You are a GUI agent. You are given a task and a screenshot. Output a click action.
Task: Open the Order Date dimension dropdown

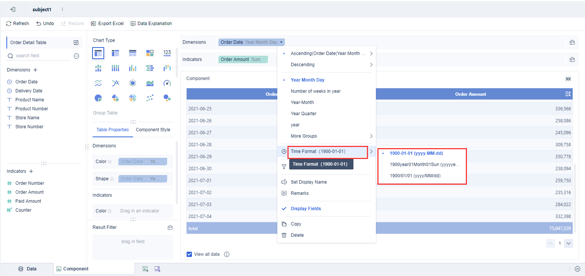click(282, 42)
